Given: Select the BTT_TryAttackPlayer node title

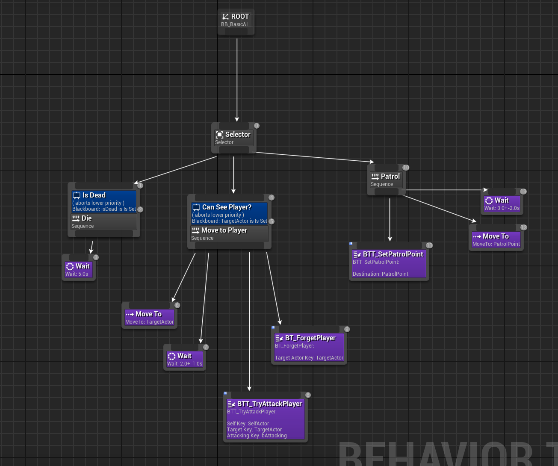Looking at the screenshot, I should (x=269, y=404).
